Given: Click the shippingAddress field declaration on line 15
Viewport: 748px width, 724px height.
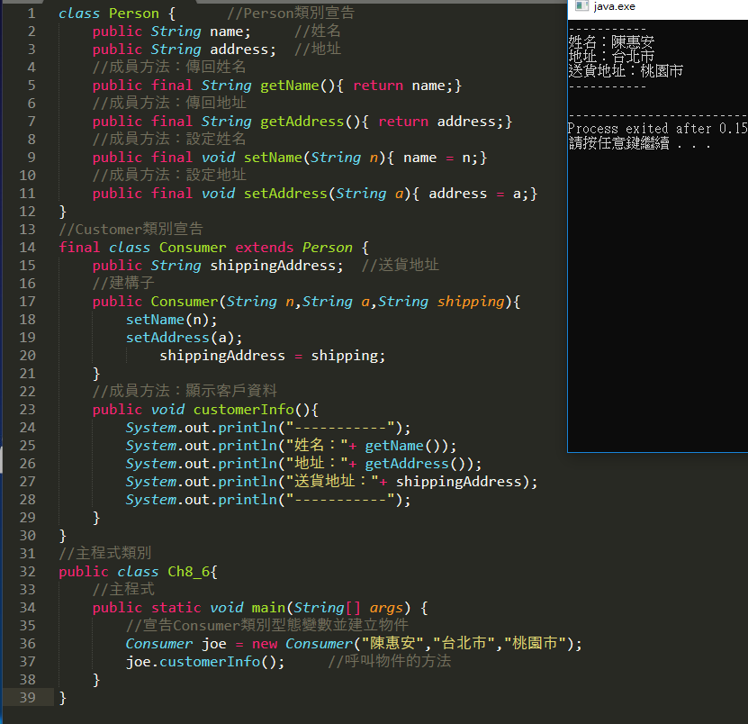Looking at the screenshot, I should pyautogui.click(x=275, y=266).
